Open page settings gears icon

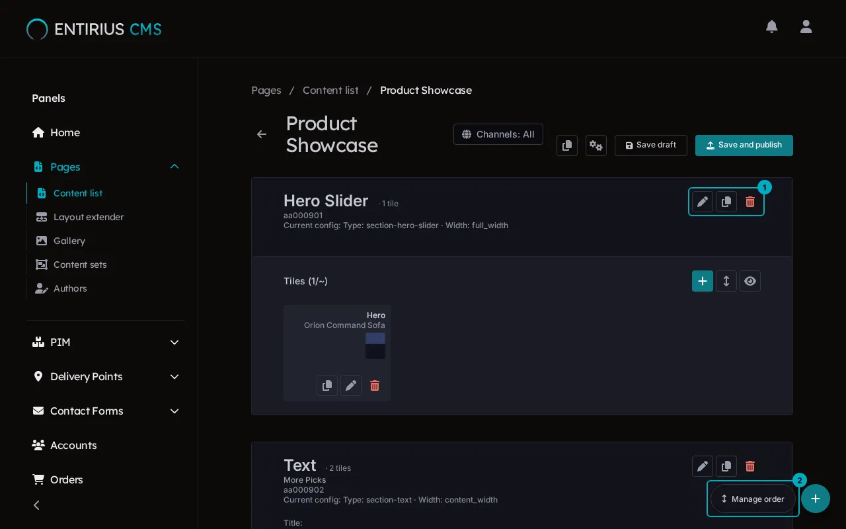(596, 145)
